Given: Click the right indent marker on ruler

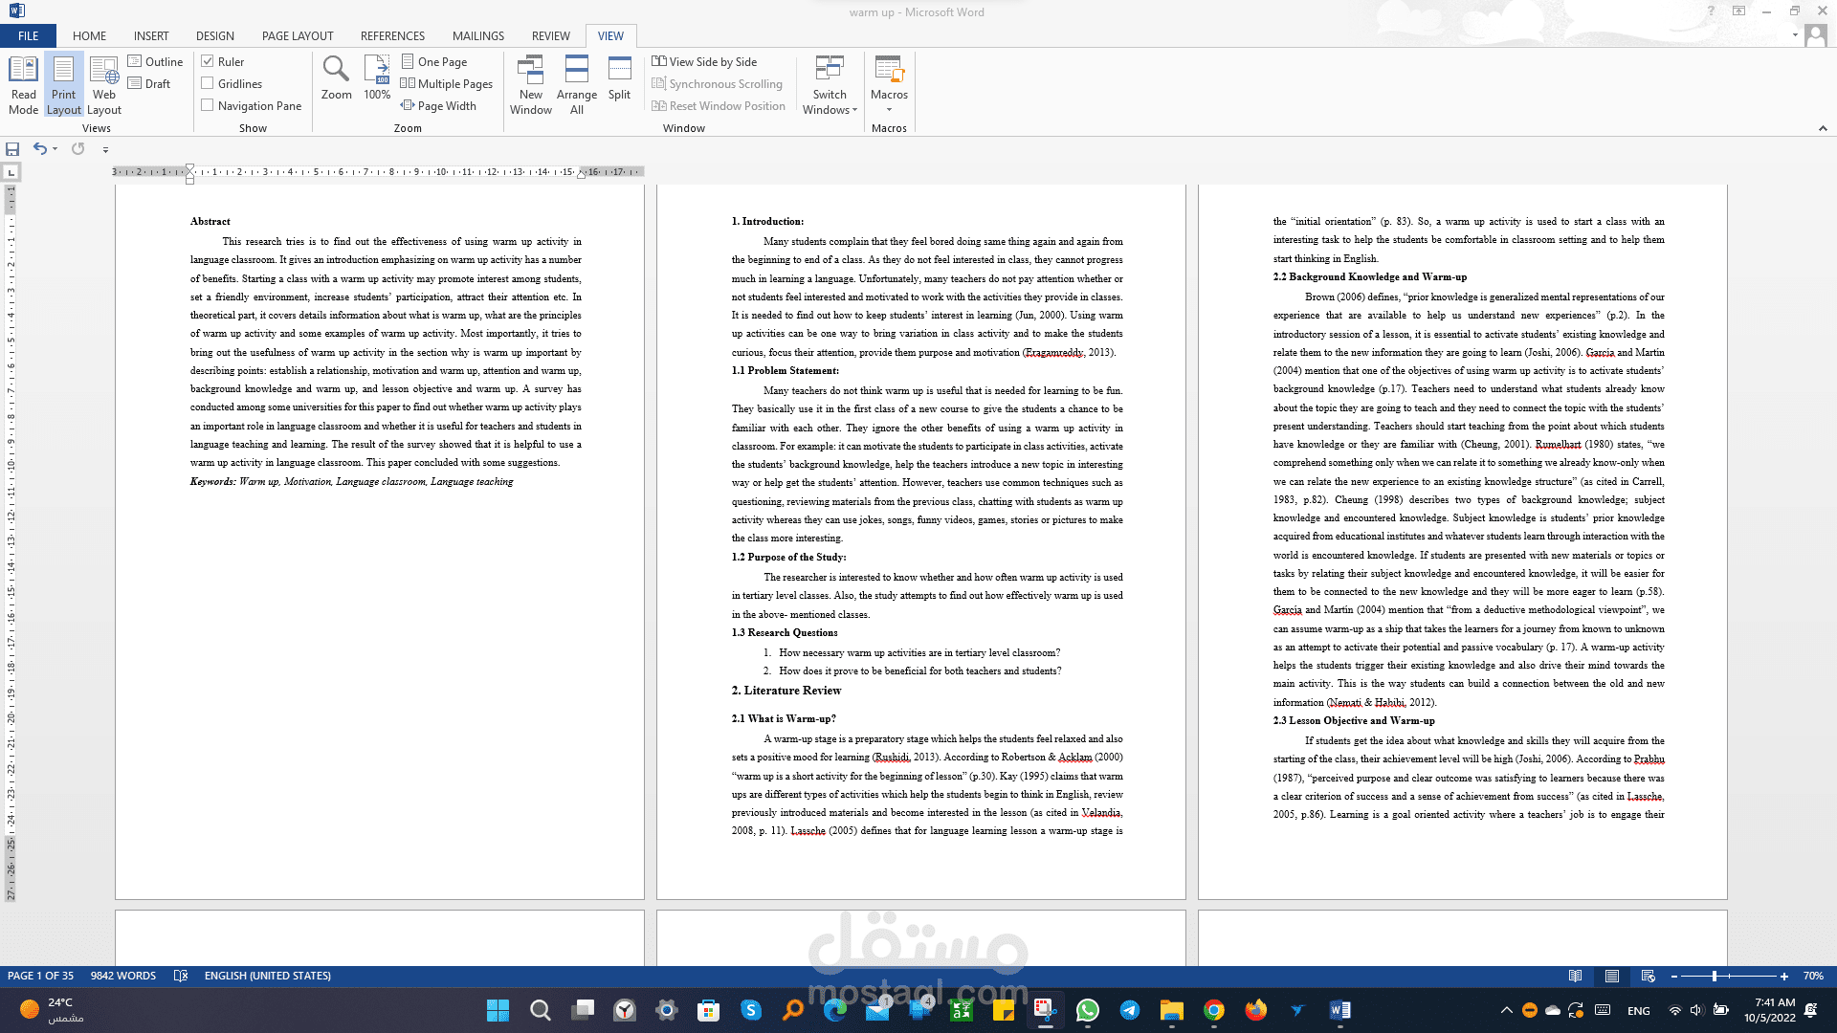Looking at the screenshot, I should click(x=581, y=175).
